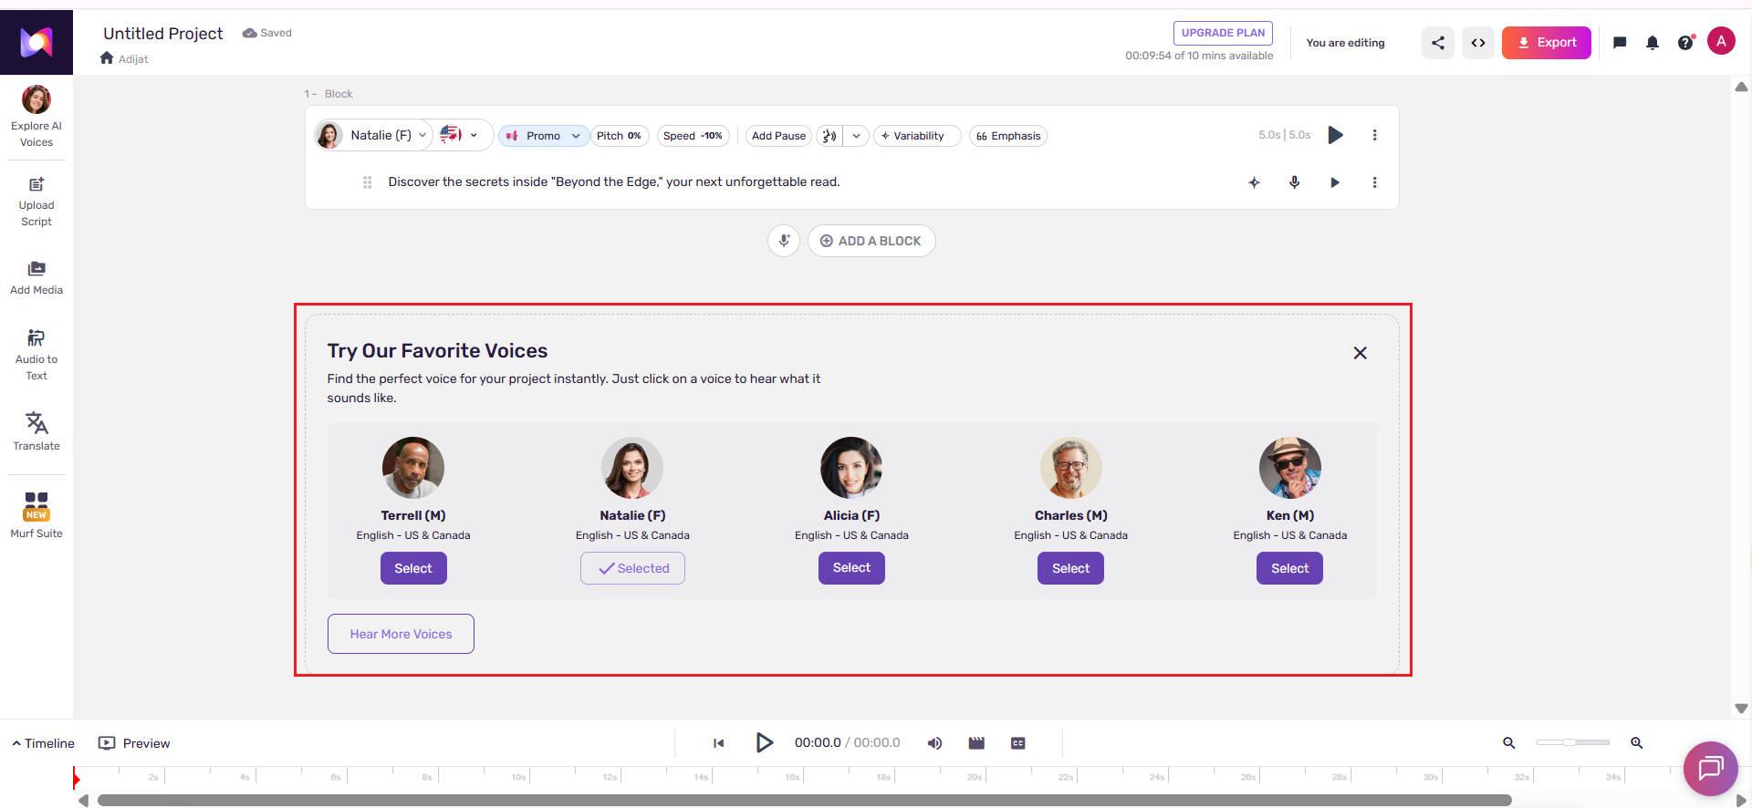The height and width of the screenshot is (808, 1752).
Task: Open Explore AI Voices panel
Action: [36, 116]
